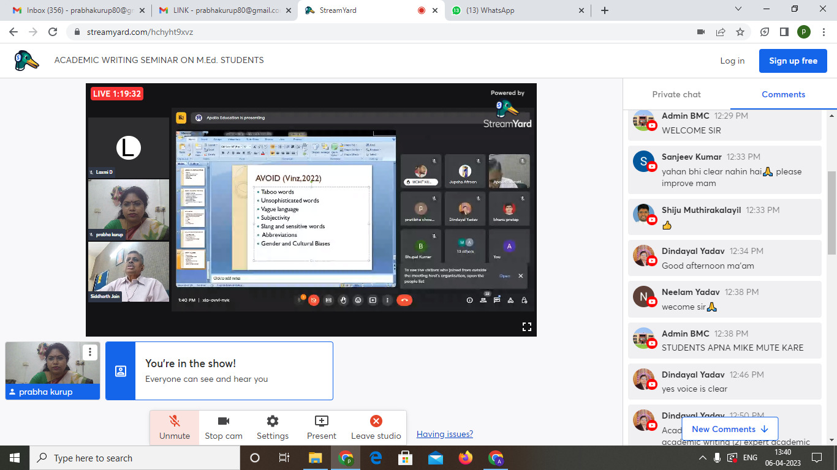
Task: Switch to the Comments tab
Action: [783, 94]
